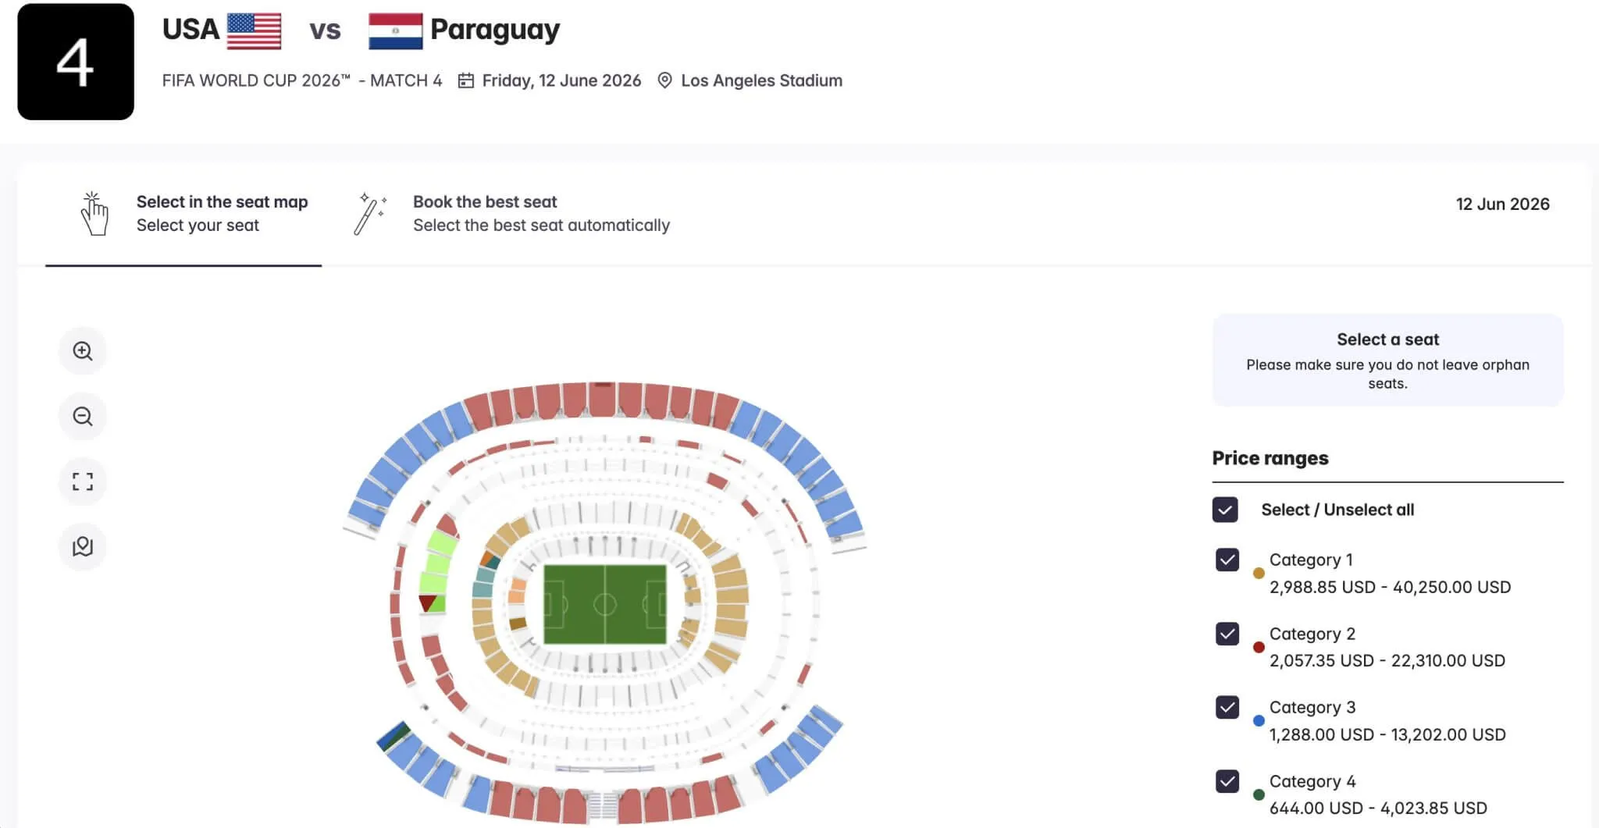
Task: Click the match number 4 badge
Action: 76,59
